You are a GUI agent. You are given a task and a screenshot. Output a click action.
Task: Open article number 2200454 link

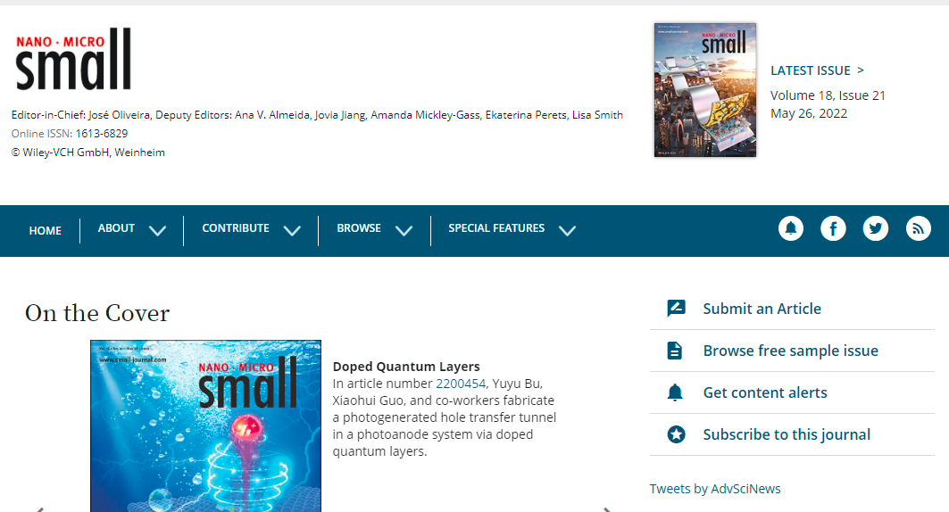tap(461, 384)
